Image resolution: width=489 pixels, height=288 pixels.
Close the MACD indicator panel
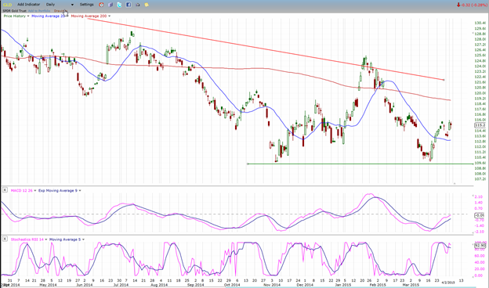tap(5, 190)
